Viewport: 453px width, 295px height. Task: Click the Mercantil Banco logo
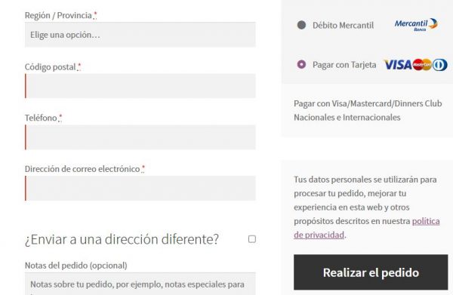[416, 25]
